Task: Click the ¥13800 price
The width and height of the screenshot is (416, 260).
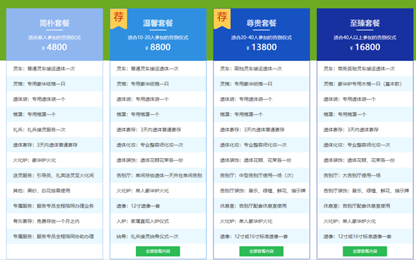Action: [261, 47]
